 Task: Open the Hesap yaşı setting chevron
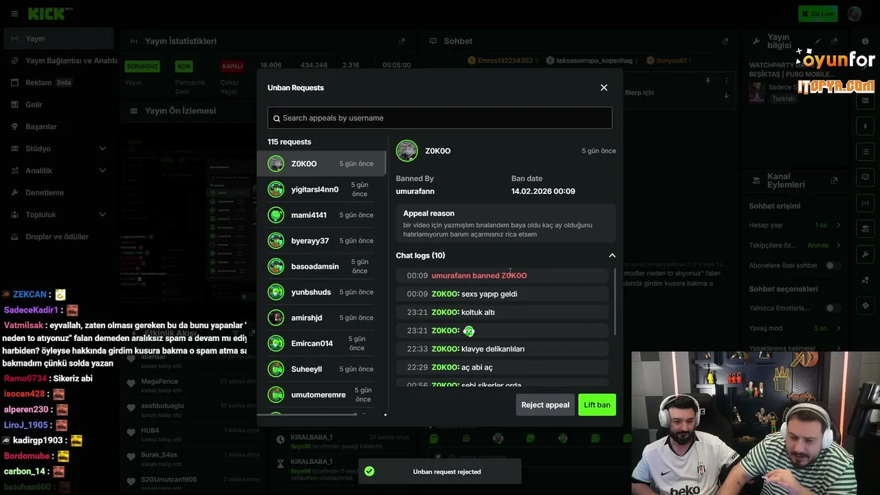[x=839, y=225]
